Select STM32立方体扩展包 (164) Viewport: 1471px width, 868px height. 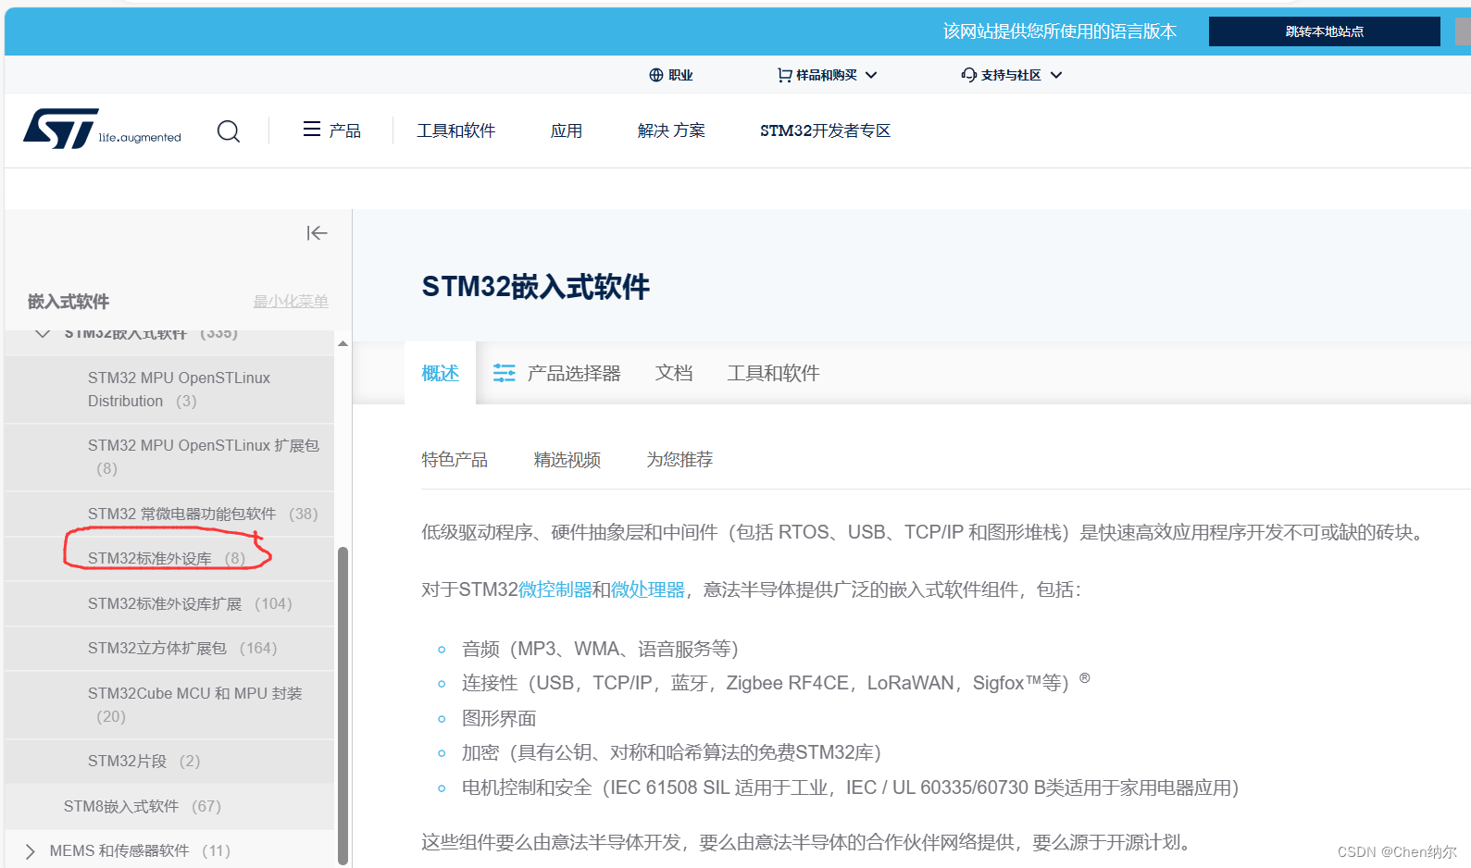point(169,648)
